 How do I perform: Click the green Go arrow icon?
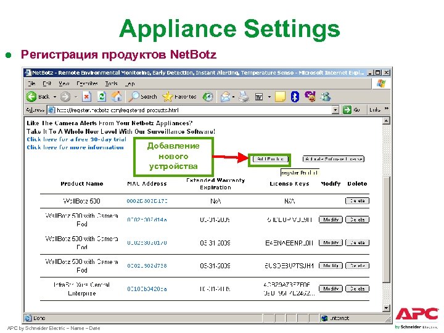[347, 110]
